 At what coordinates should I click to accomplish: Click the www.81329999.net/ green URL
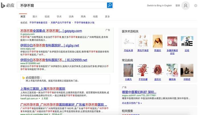(x=30, y=63)
